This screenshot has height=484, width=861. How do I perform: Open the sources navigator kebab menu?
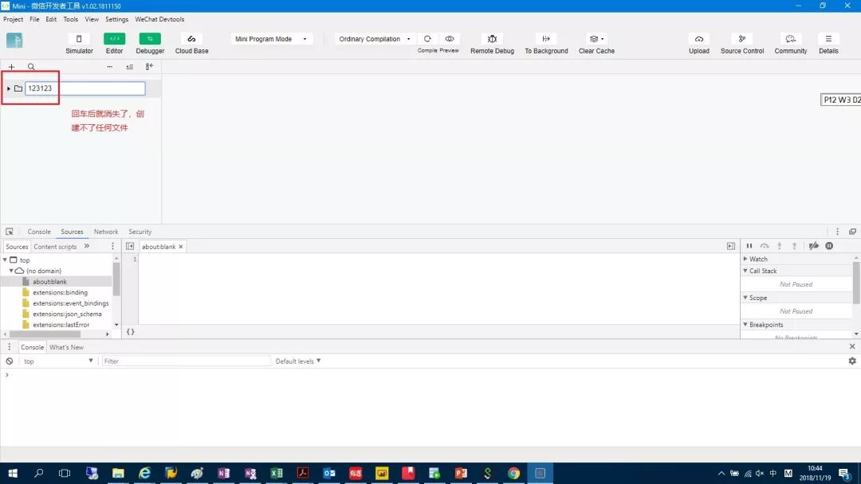pyautogui.click(x=112, y=246)
